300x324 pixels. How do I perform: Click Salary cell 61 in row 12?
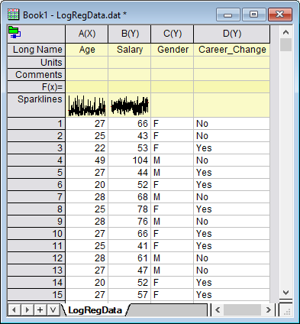(x=130, y=258)
